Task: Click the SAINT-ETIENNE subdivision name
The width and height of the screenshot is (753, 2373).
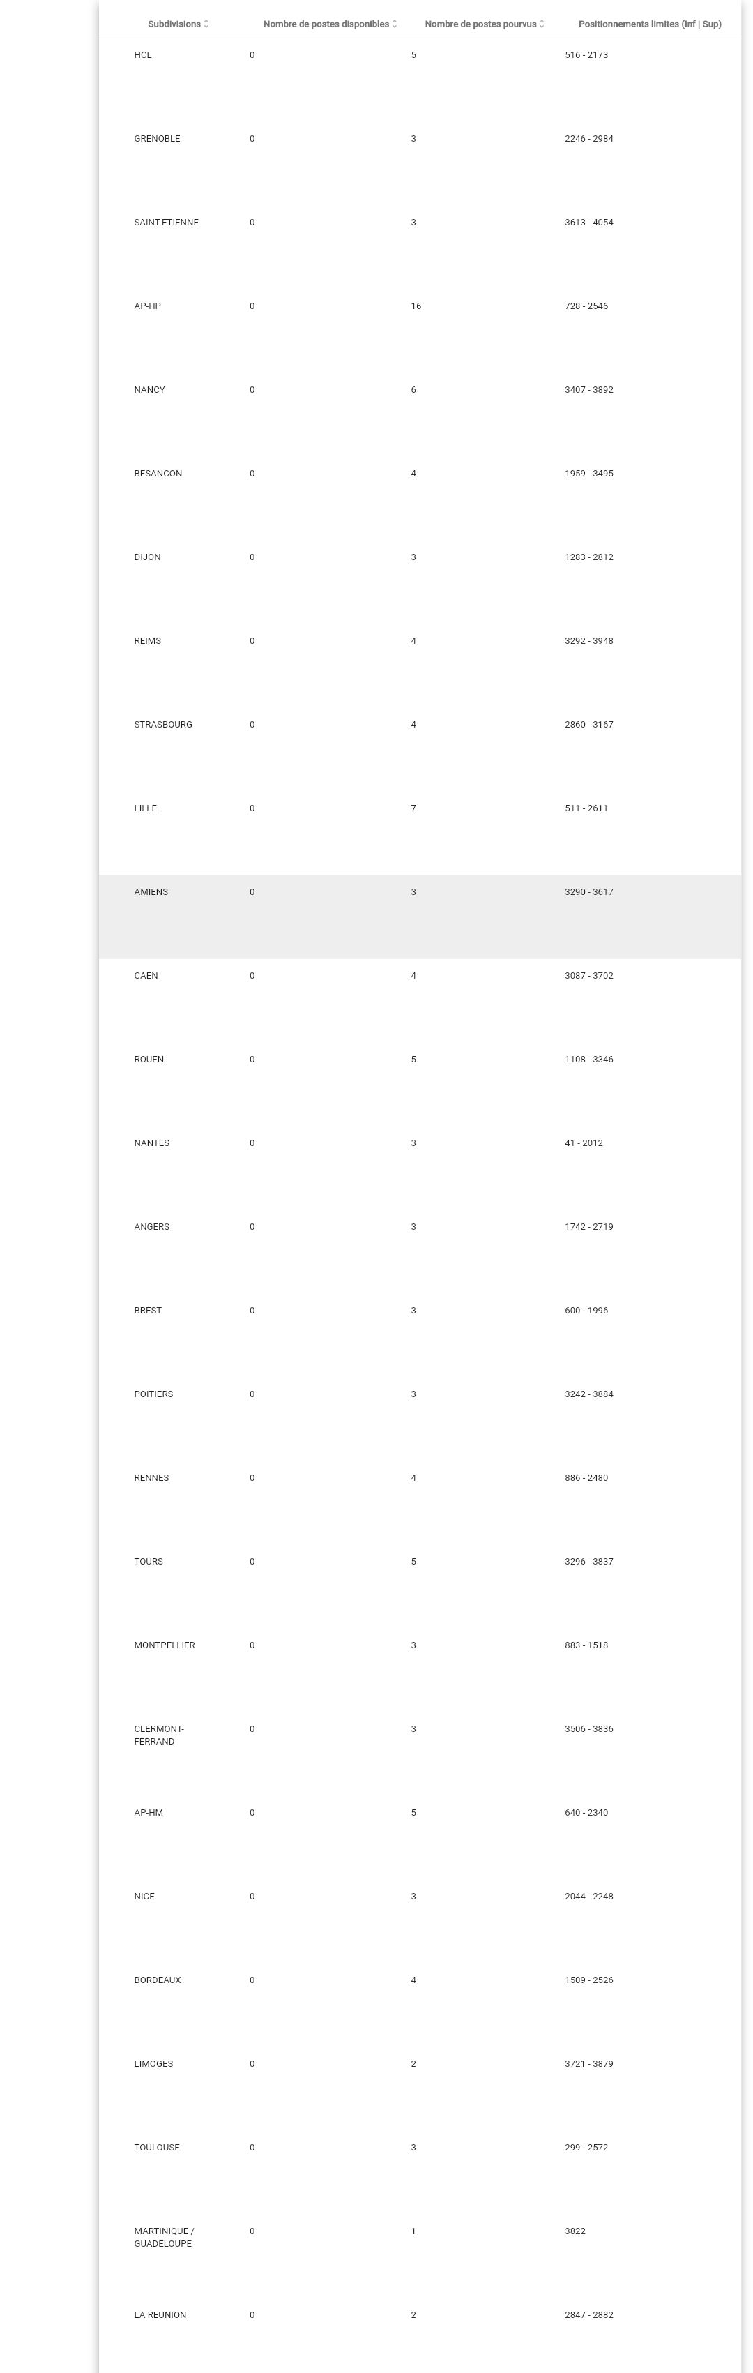Action: [x=167, y=223]
